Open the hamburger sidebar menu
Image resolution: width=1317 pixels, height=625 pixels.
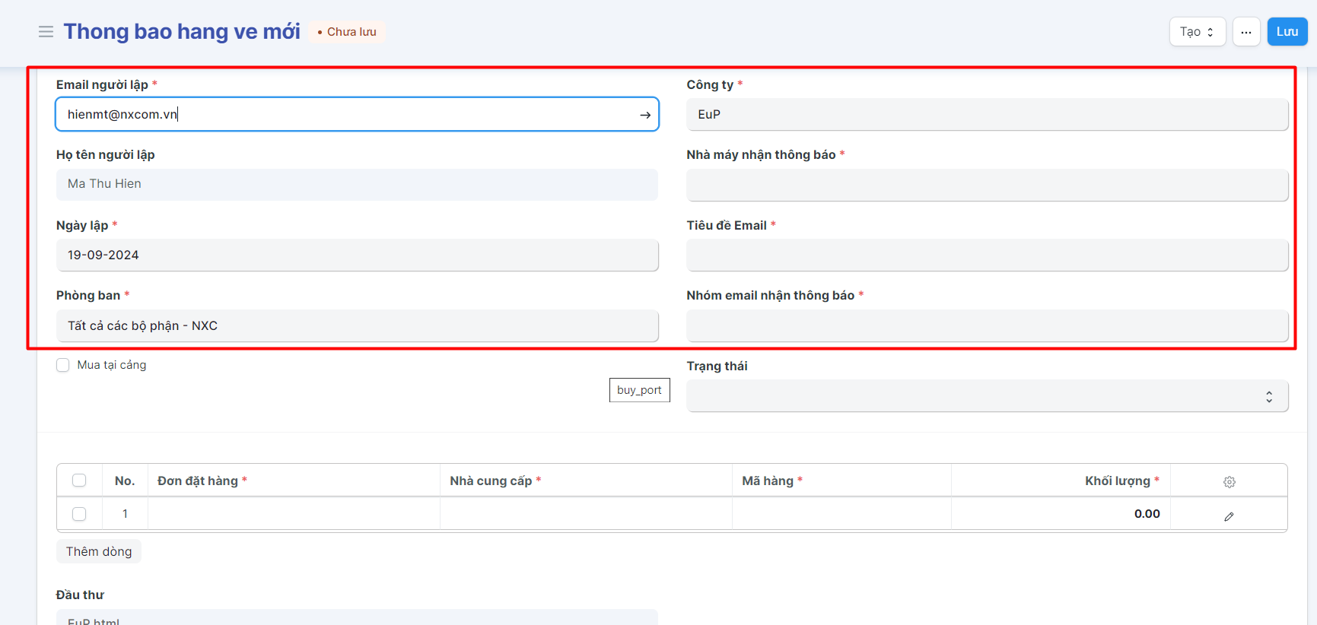(46, 32)
